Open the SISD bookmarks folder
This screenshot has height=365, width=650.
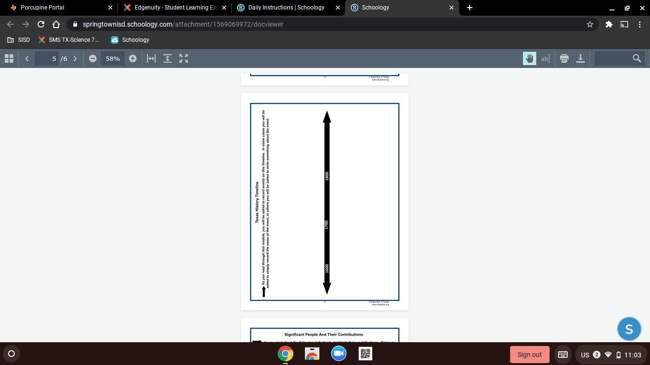pos(19,40)
